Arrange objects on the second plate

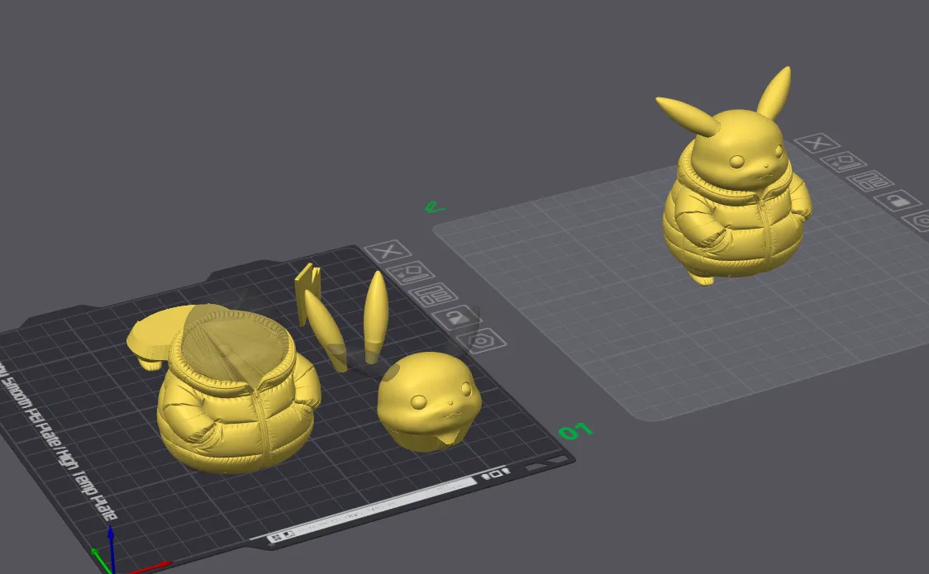point(869,181)
